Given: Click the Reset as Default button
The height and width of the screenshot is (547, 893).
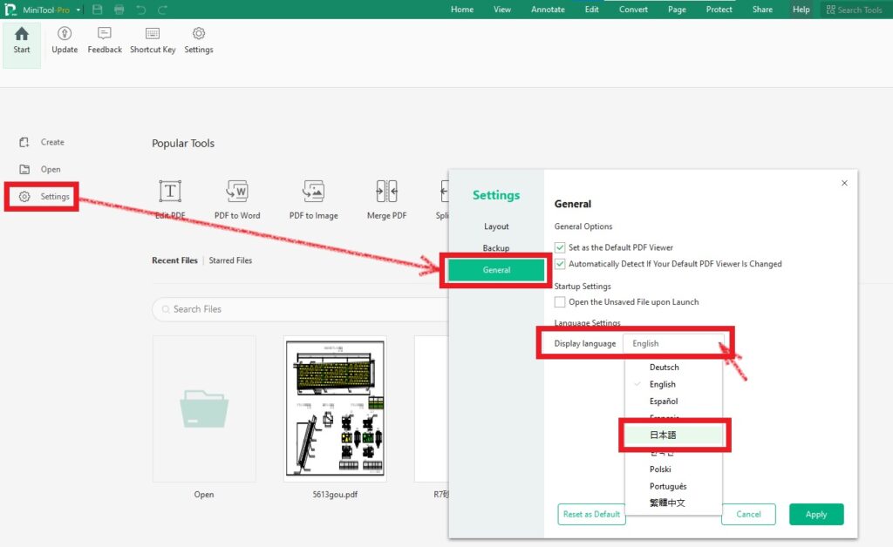Looking at the screenshot, I should tap(591, 514).
